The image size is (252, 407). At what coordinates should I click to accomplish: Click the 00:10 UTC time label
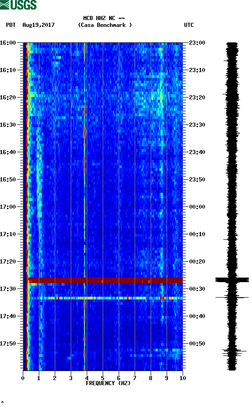point(197,234)
